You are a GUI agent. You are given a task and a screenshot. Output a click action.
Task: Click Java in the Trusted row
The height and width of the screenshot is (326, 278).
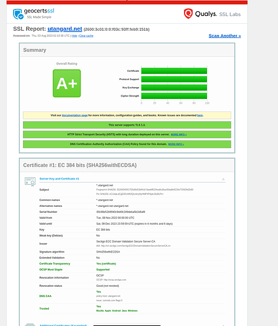tap(124, 311)
